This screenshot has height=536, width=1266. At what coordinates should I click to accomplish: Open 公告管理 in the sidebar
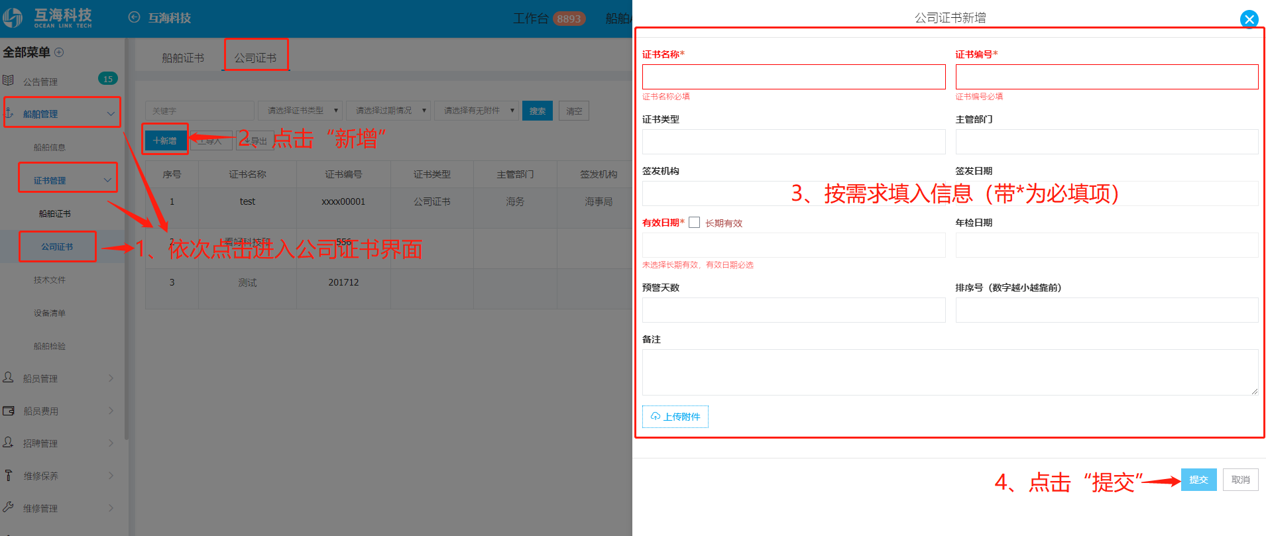pyautogui.click(x=40, y=81)
